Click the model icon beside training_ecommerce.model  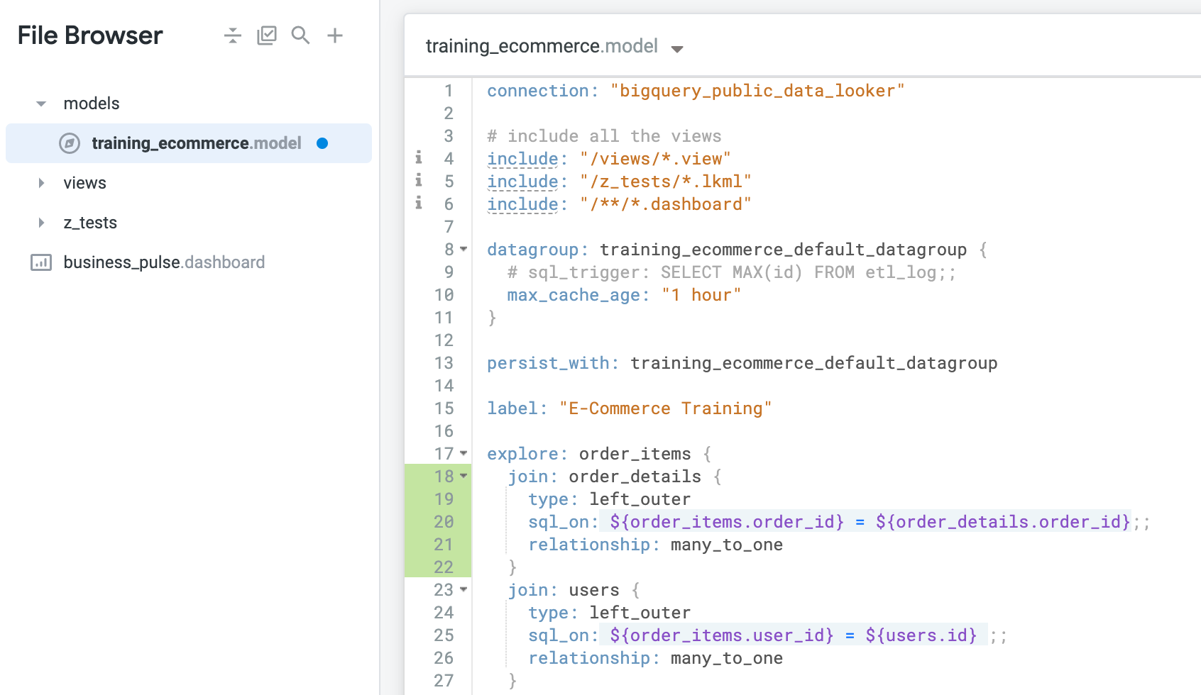click(69, 143)
